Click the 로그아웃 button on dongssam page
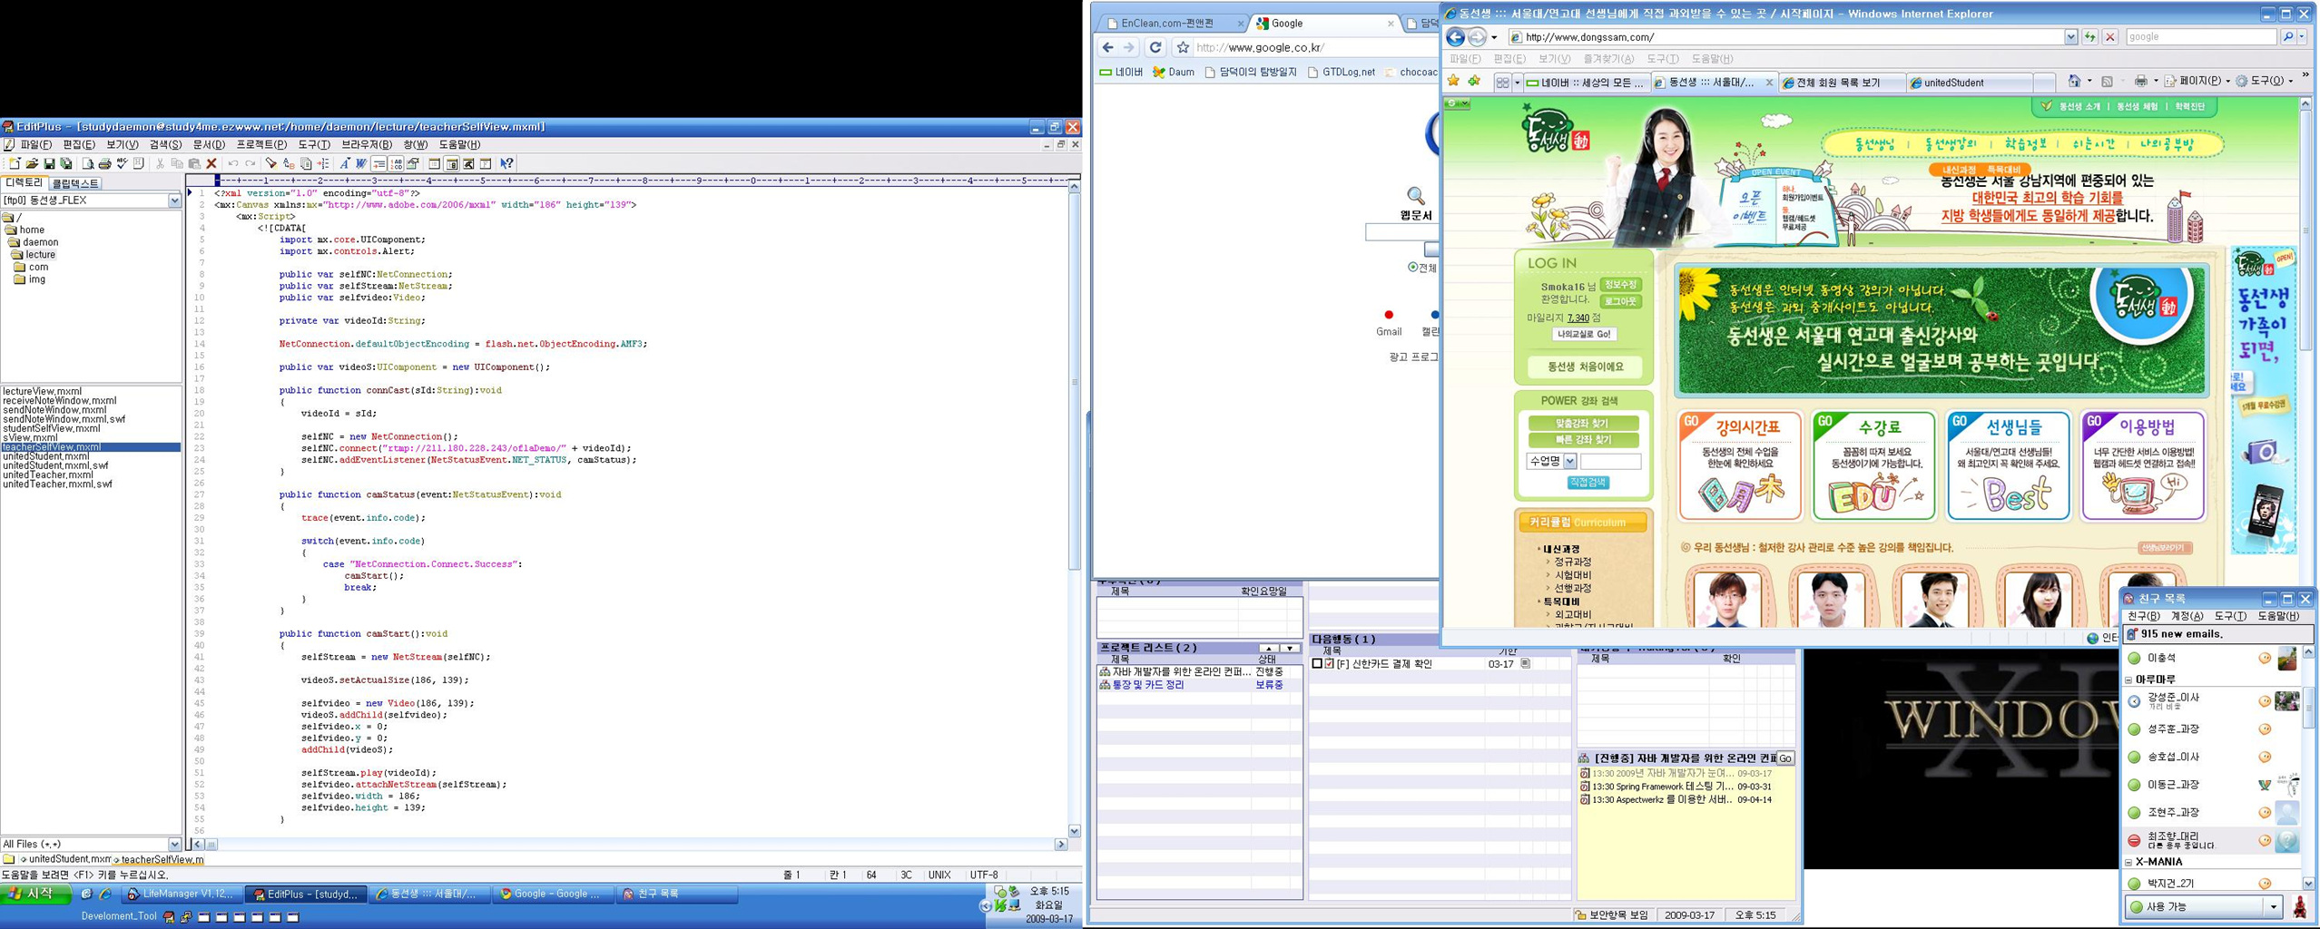The image size is (2320, 929). tap(1620, 301)
